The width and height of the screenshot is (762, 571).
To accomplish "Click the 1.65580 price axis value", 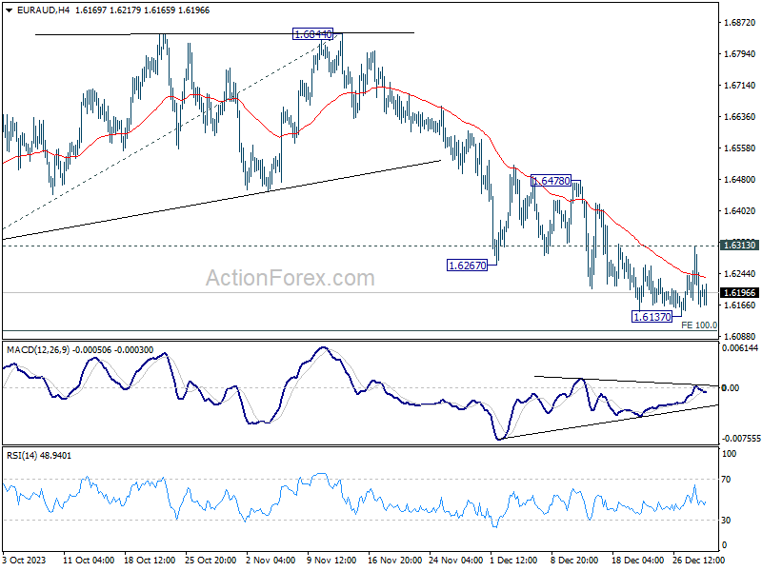I will pos(740,148).
